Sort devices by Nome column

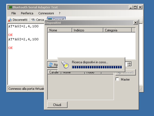[x=60, y=30]
